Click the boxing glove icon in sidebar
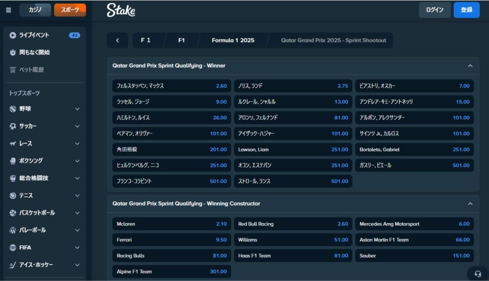 [13, 161]
